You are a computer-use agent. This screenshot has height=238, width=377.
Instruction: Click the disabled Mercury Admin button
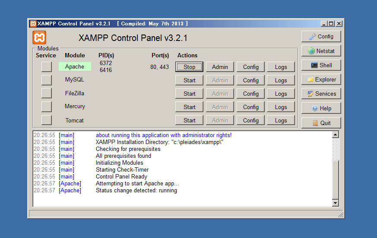(x=220, y=107)
